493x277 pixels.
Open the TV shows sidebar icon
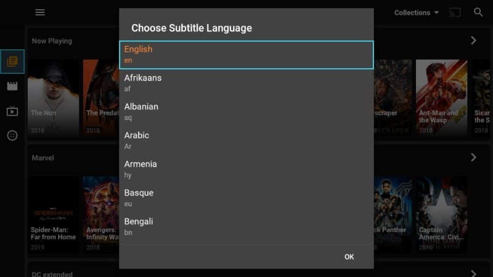tap(12, 111)
